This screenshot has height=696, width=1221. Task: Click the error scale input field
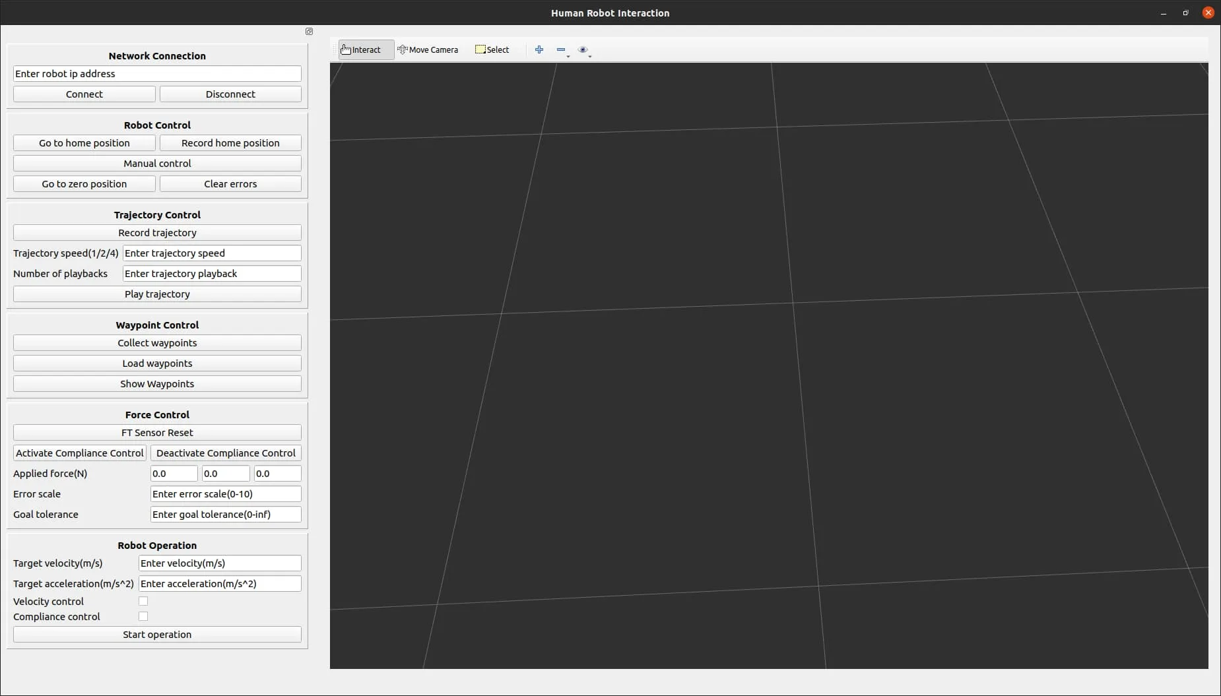coord(226,494)
